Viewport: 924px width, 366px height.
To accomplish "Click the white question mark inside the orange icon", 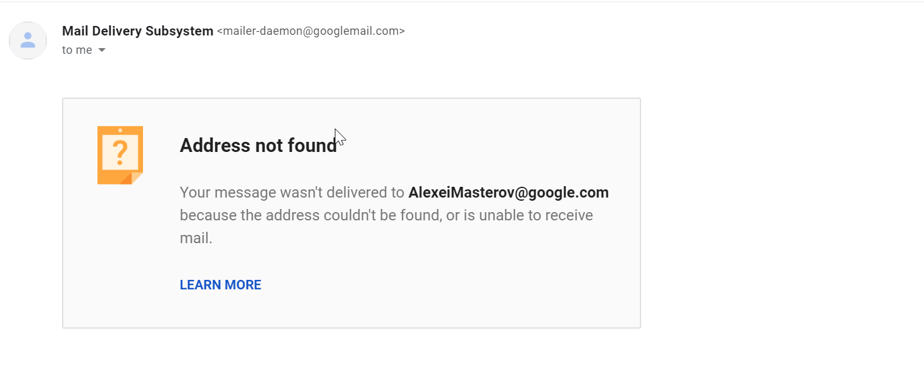I will tap(120, 152).
